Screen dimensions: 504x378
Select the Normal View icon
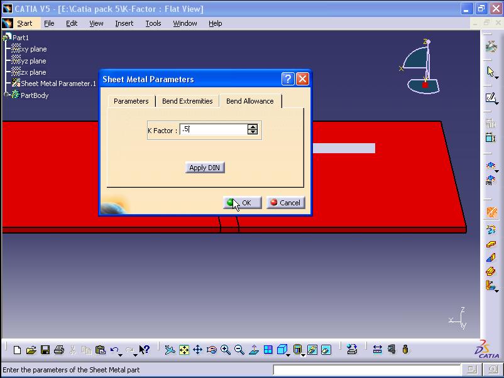255,350
